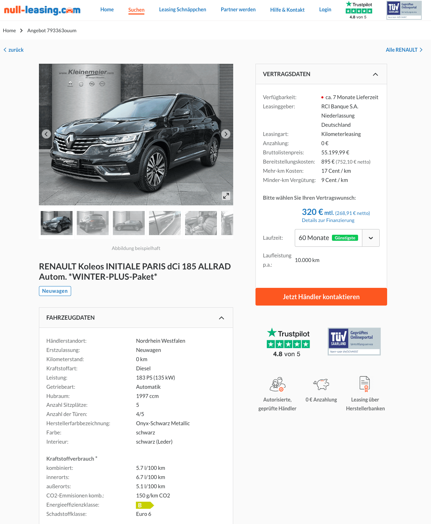The width and height of the screenshot is (431, 524).
Task: Open the Trustpilot rating badge in header
Action: pyautogui.click(x=359, y=10)
